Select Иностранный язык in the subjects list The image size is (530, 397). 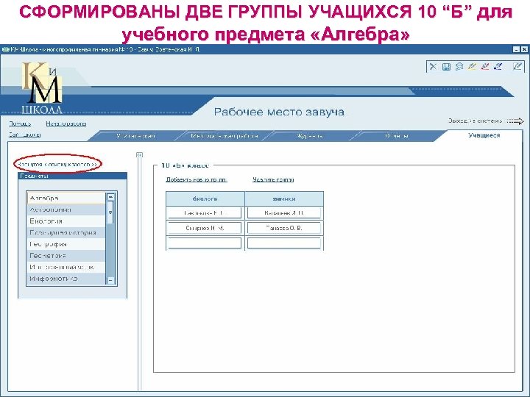[66, 267]
